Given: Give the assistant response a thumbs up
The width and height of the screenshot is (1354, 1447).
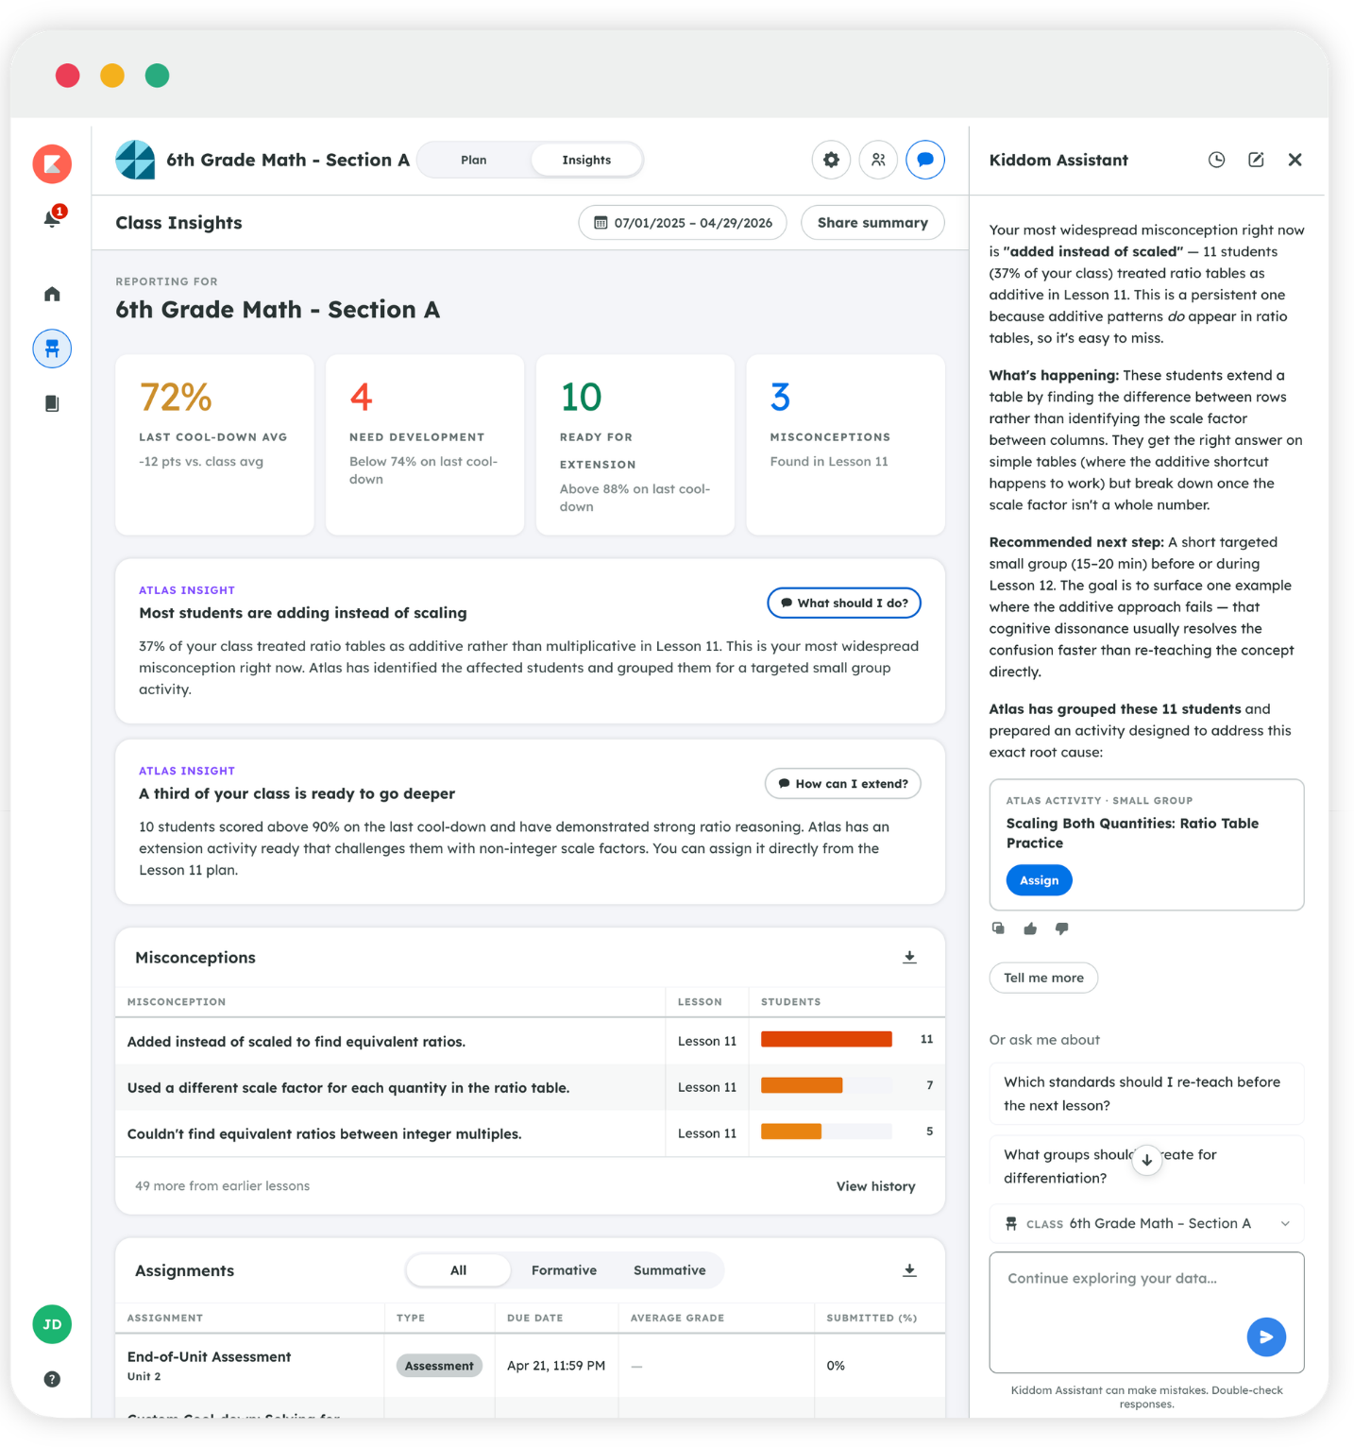Looking at the screenshot, I should click(x=1030, y=928).
